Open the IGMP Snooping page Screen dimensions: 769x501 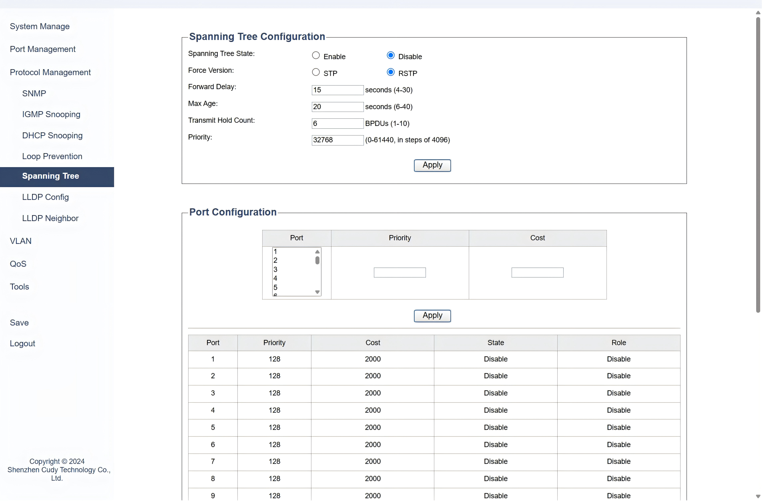tap(51, 114)
